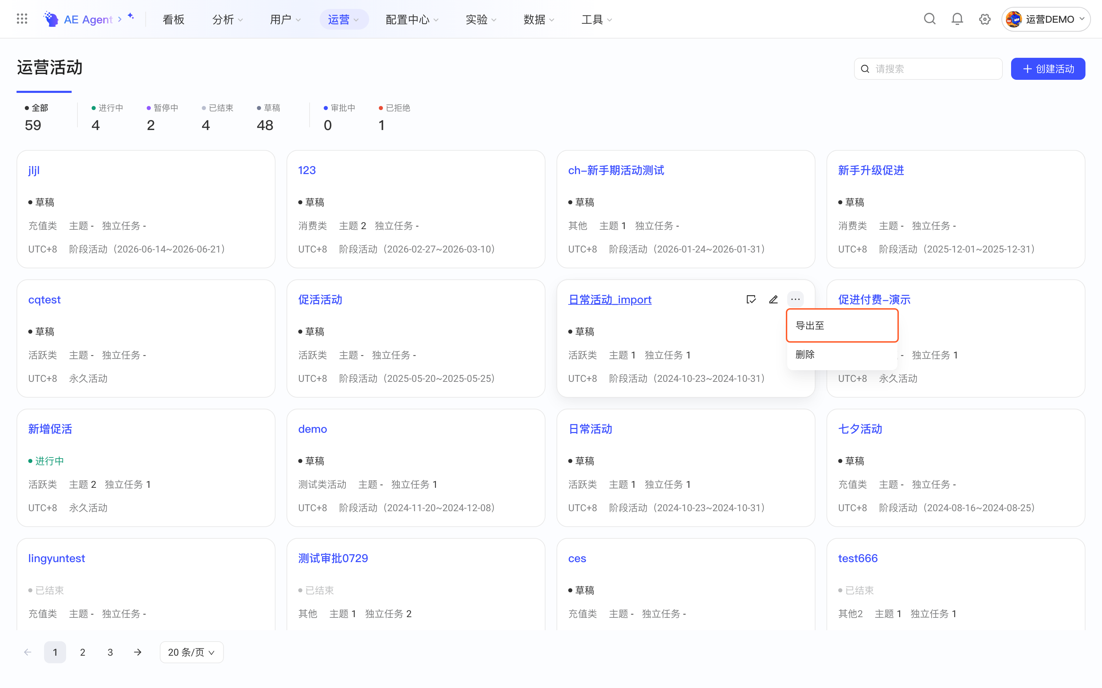Click the 创建活动 button

click(x=1048, y=69)
